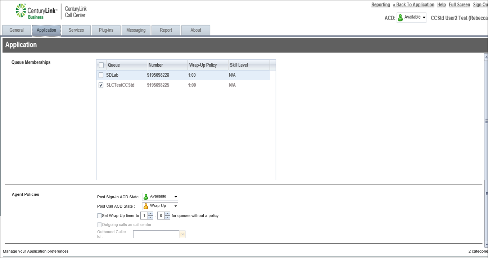Uncheck the SLCTestCCStd queue checkbox
The image size is (488, 258).
(x=101, y=85)
